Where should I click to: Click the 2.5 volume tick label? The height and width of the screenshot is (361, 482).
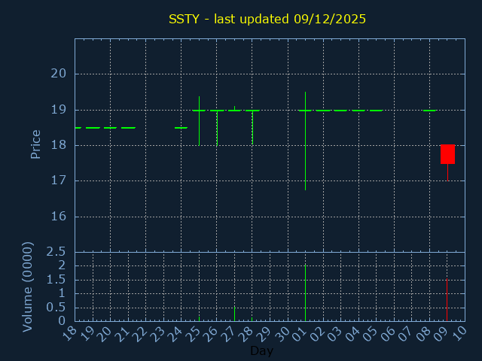(56, 251)
